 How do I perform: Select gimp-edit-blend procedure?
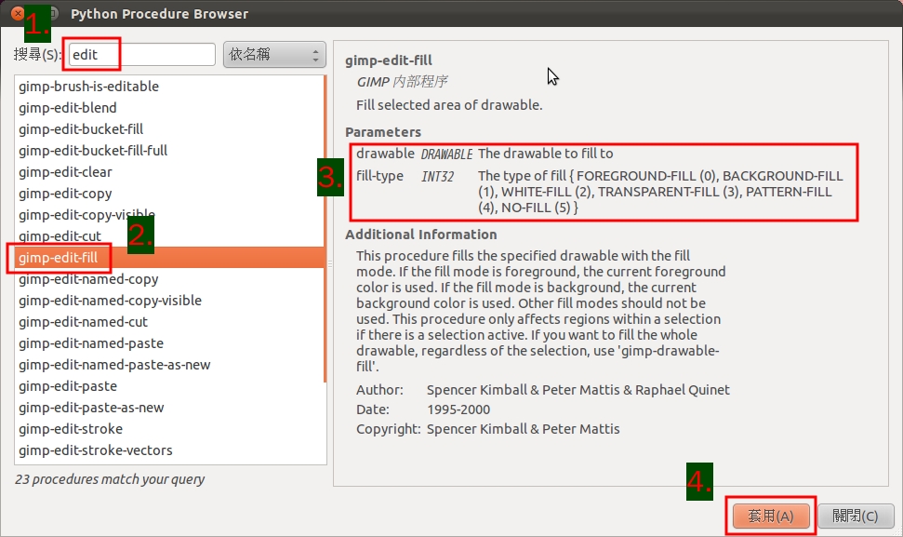(x=169, y=108)
